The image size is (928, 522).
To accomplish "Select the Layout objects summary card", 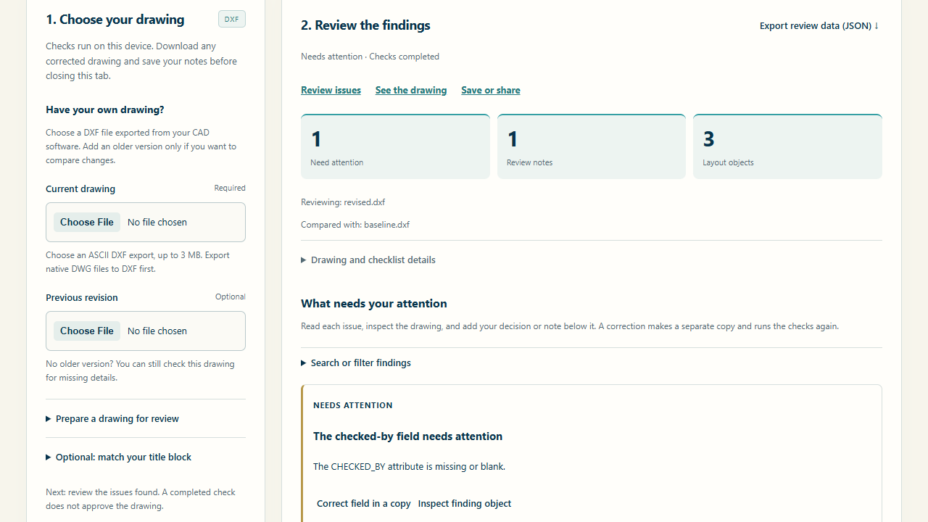I will 787,146.
